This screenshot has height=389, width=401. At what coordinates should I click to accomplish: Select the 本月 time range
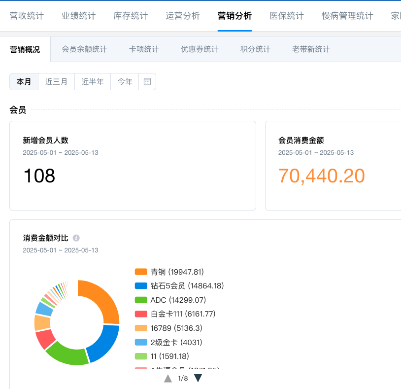point(24,82)
